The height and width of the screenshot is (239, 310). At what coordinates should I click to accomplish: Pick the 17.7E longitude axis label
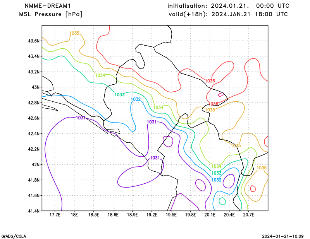point(55,215)
